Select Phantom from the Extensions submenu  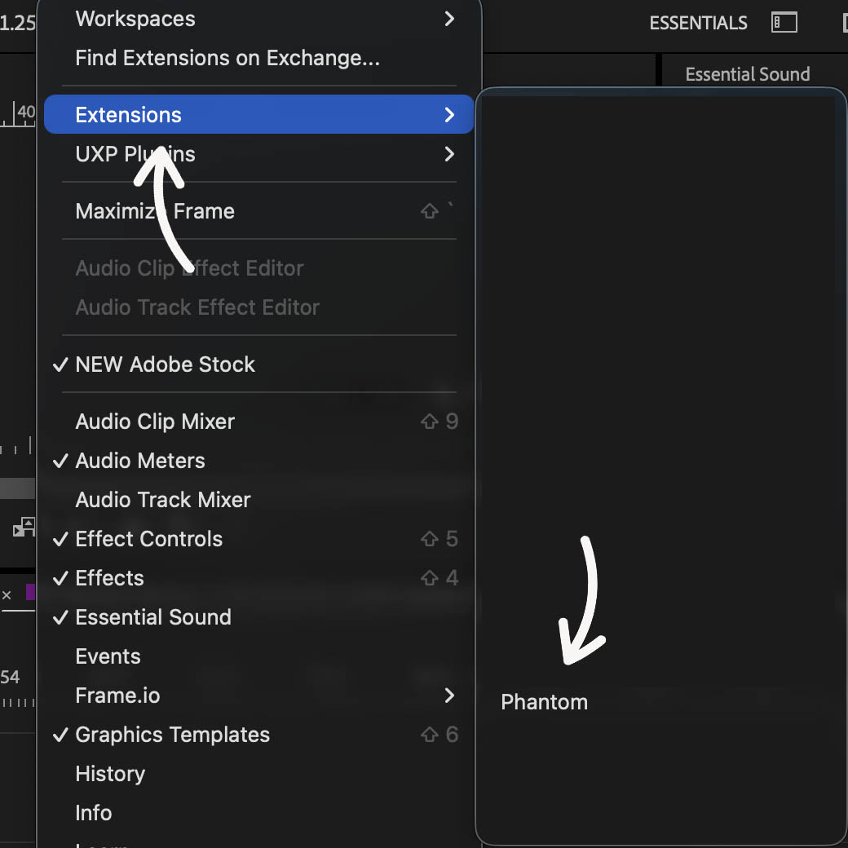(544, 701)
